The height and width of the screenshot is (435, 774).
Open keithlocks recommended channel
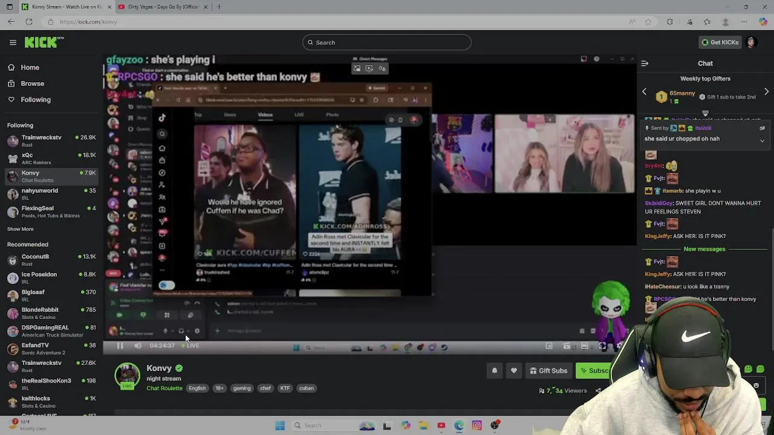(x=51, y=402)
